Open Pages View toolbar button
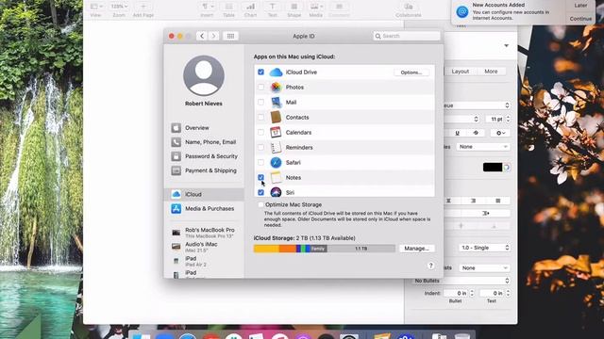The width and height of the screenshot is (604, 339). [x=96, y=10]
